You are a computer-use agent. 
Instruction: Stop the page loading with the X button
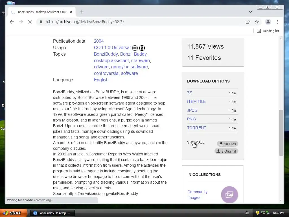30,22
